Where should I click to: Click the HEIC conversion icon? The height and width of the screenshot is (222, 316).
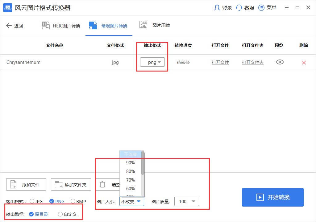pyautogui.click(x=46, y=25)
